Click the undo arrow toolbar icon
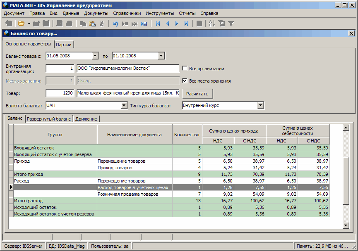Viewport: 358px width, 251px height. (115, 24)
